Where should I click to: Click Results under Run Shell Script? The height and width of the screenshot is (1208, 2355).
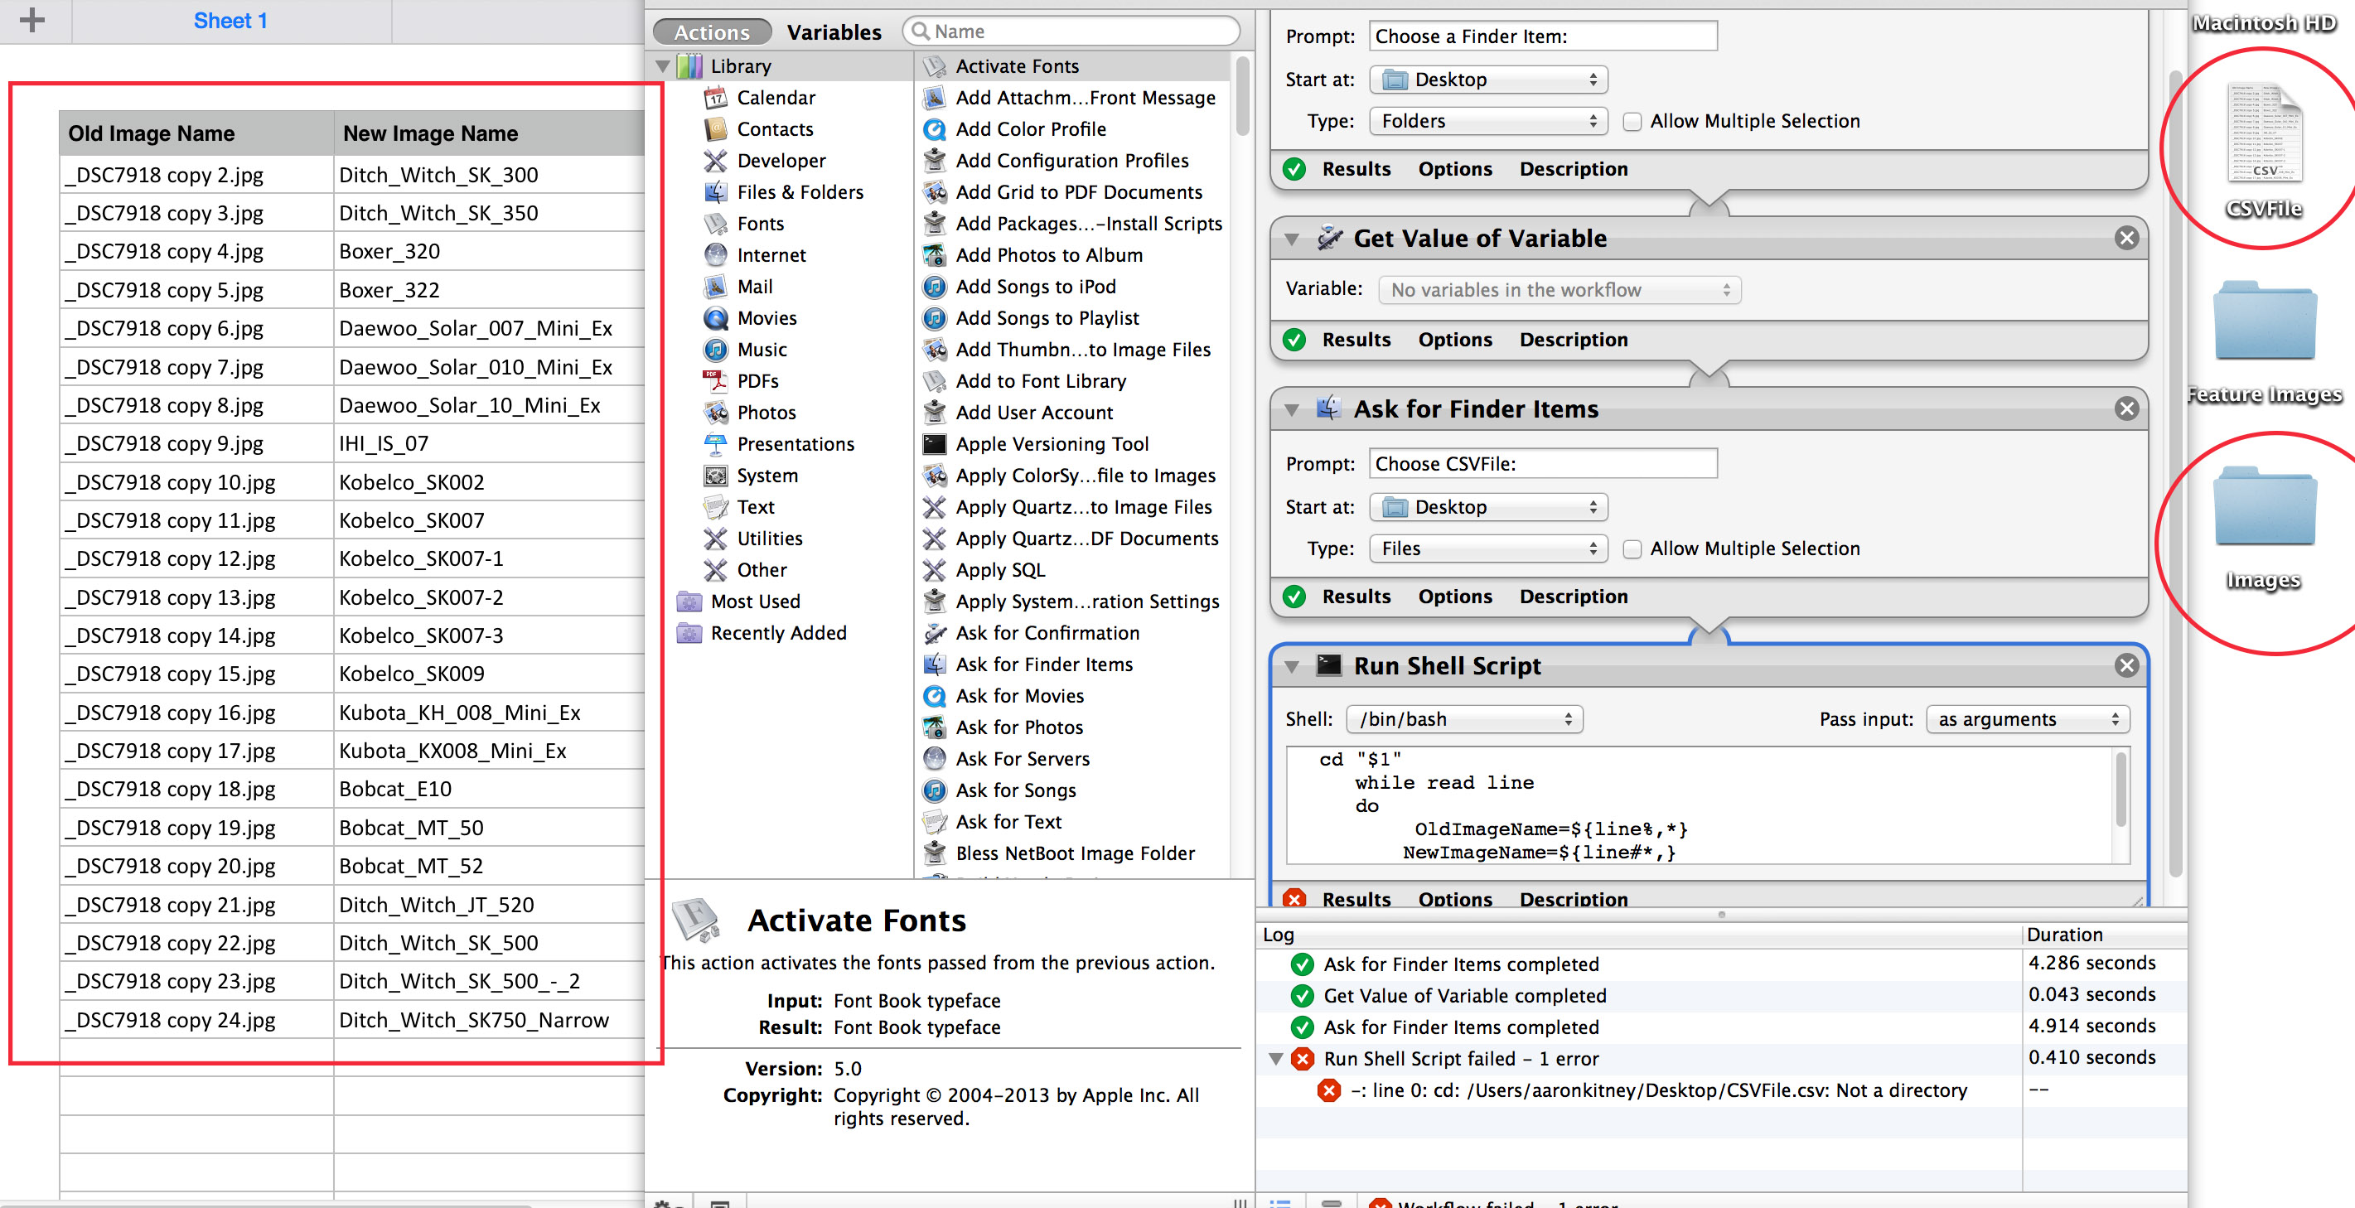[x=1356, y=899]
